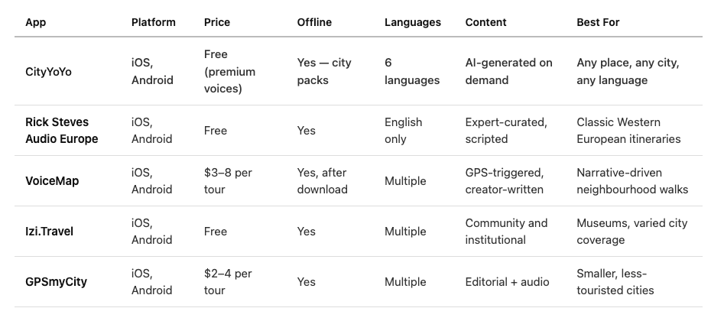Screen dimensions: 724x321
Task: Click the Price column header
Action: pos(217,22)
